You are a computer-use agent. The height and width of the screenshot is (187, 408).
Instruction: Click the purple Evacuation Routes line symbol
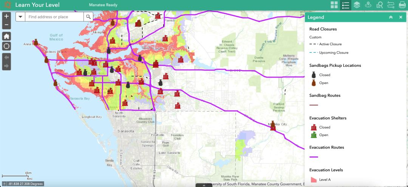[314, 157]
